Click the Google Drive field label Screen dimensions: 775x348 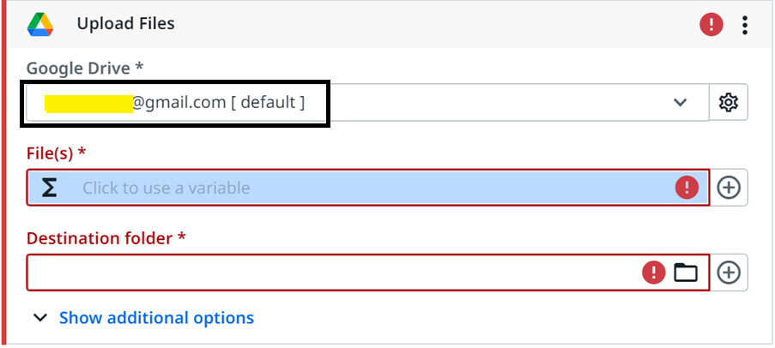[84, 68]
